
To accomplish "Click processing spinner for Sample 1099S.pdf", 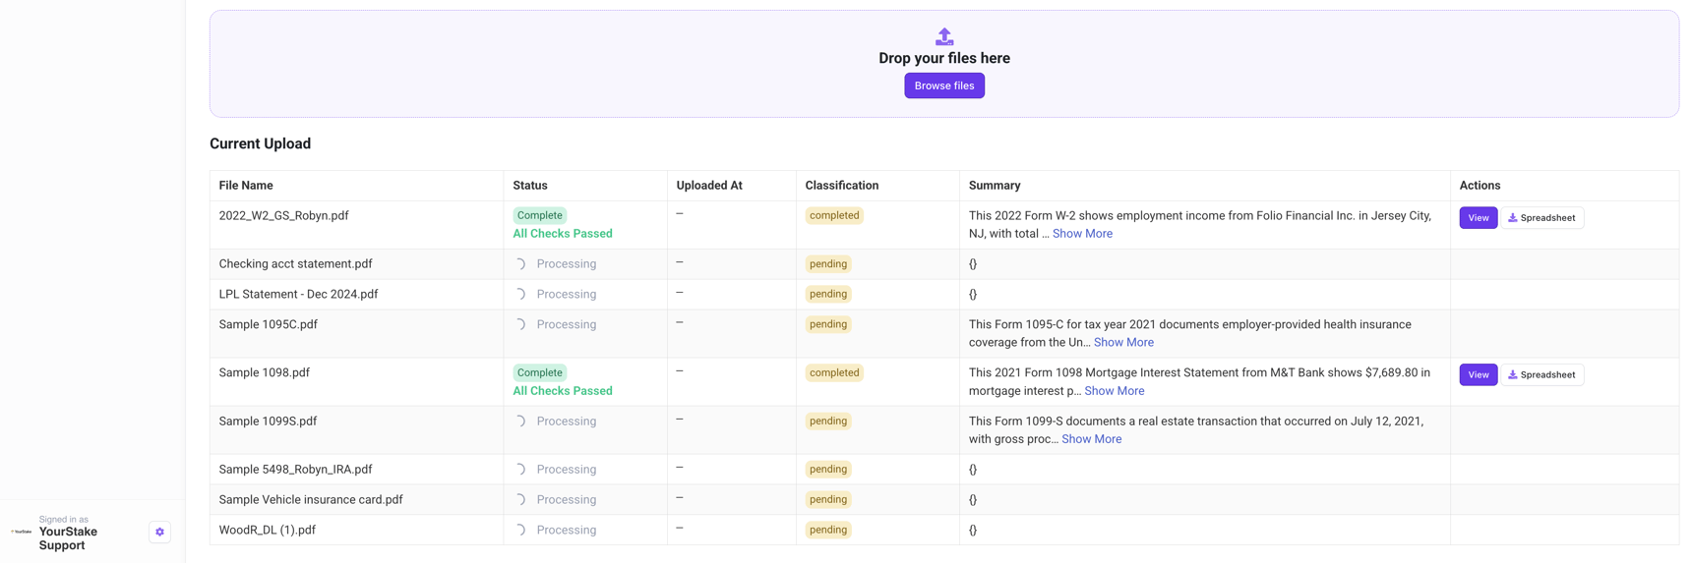I will [520, 422].
